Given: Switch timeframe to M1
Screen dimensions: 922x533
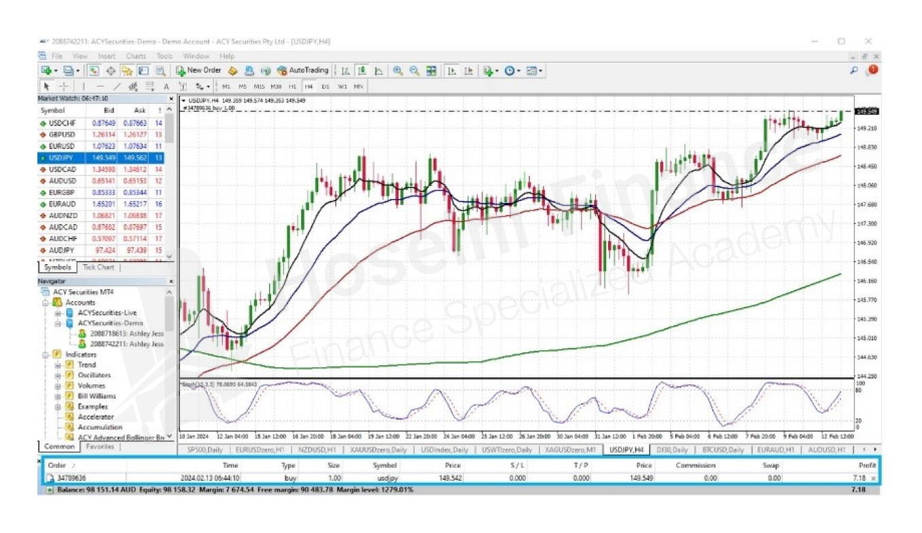Looking at the screenshot, I should [x=226, y=86].
